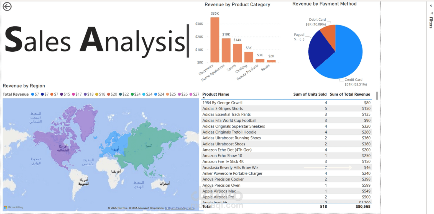The height and width of the screenshot is (214, 434).
Task: Click the $22 teal legend swatch
Action: (x=120, y=94)
